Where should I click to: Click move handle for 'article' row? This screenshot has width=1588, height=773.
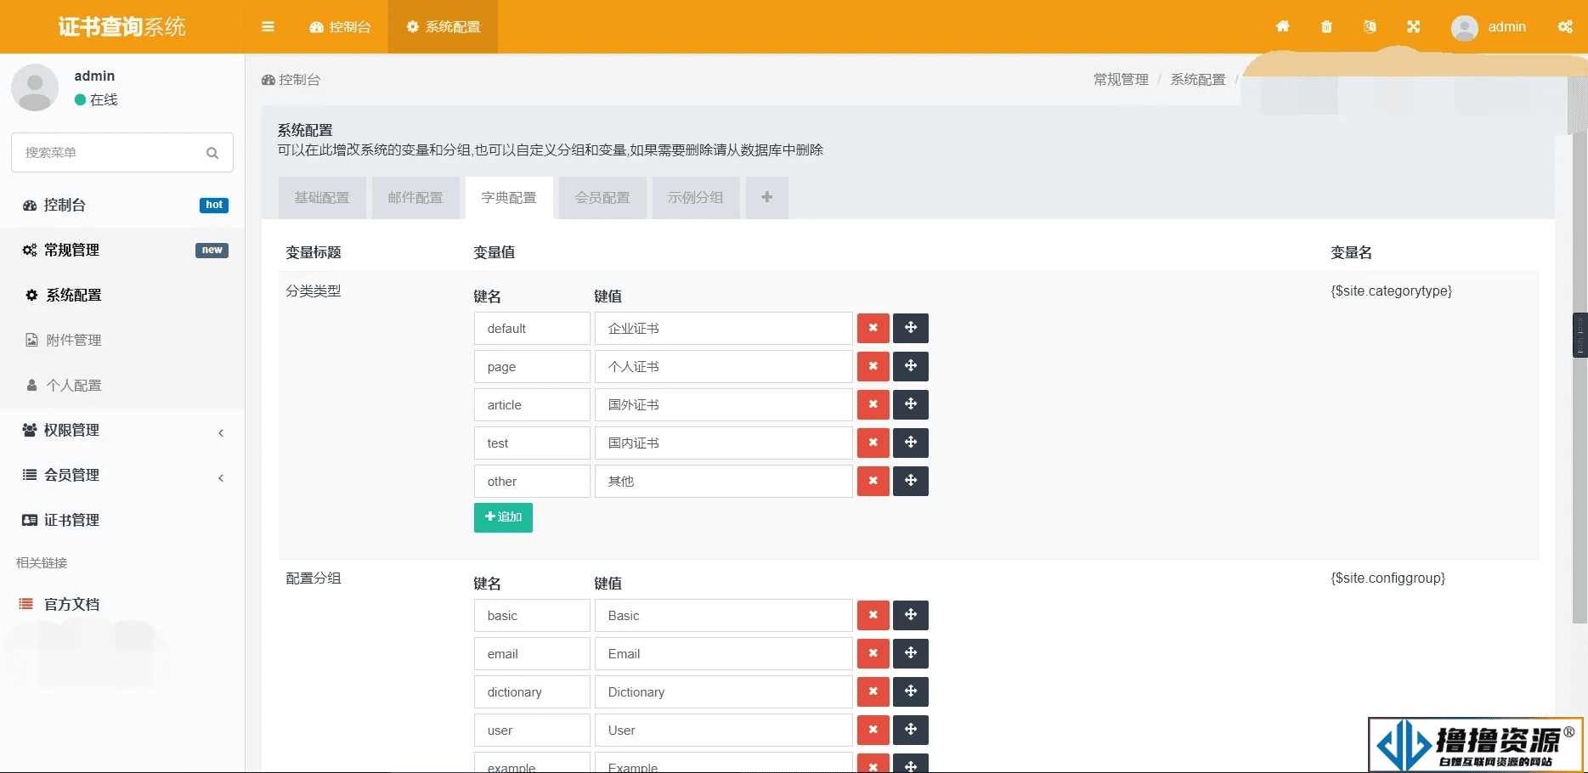[911, 404]
